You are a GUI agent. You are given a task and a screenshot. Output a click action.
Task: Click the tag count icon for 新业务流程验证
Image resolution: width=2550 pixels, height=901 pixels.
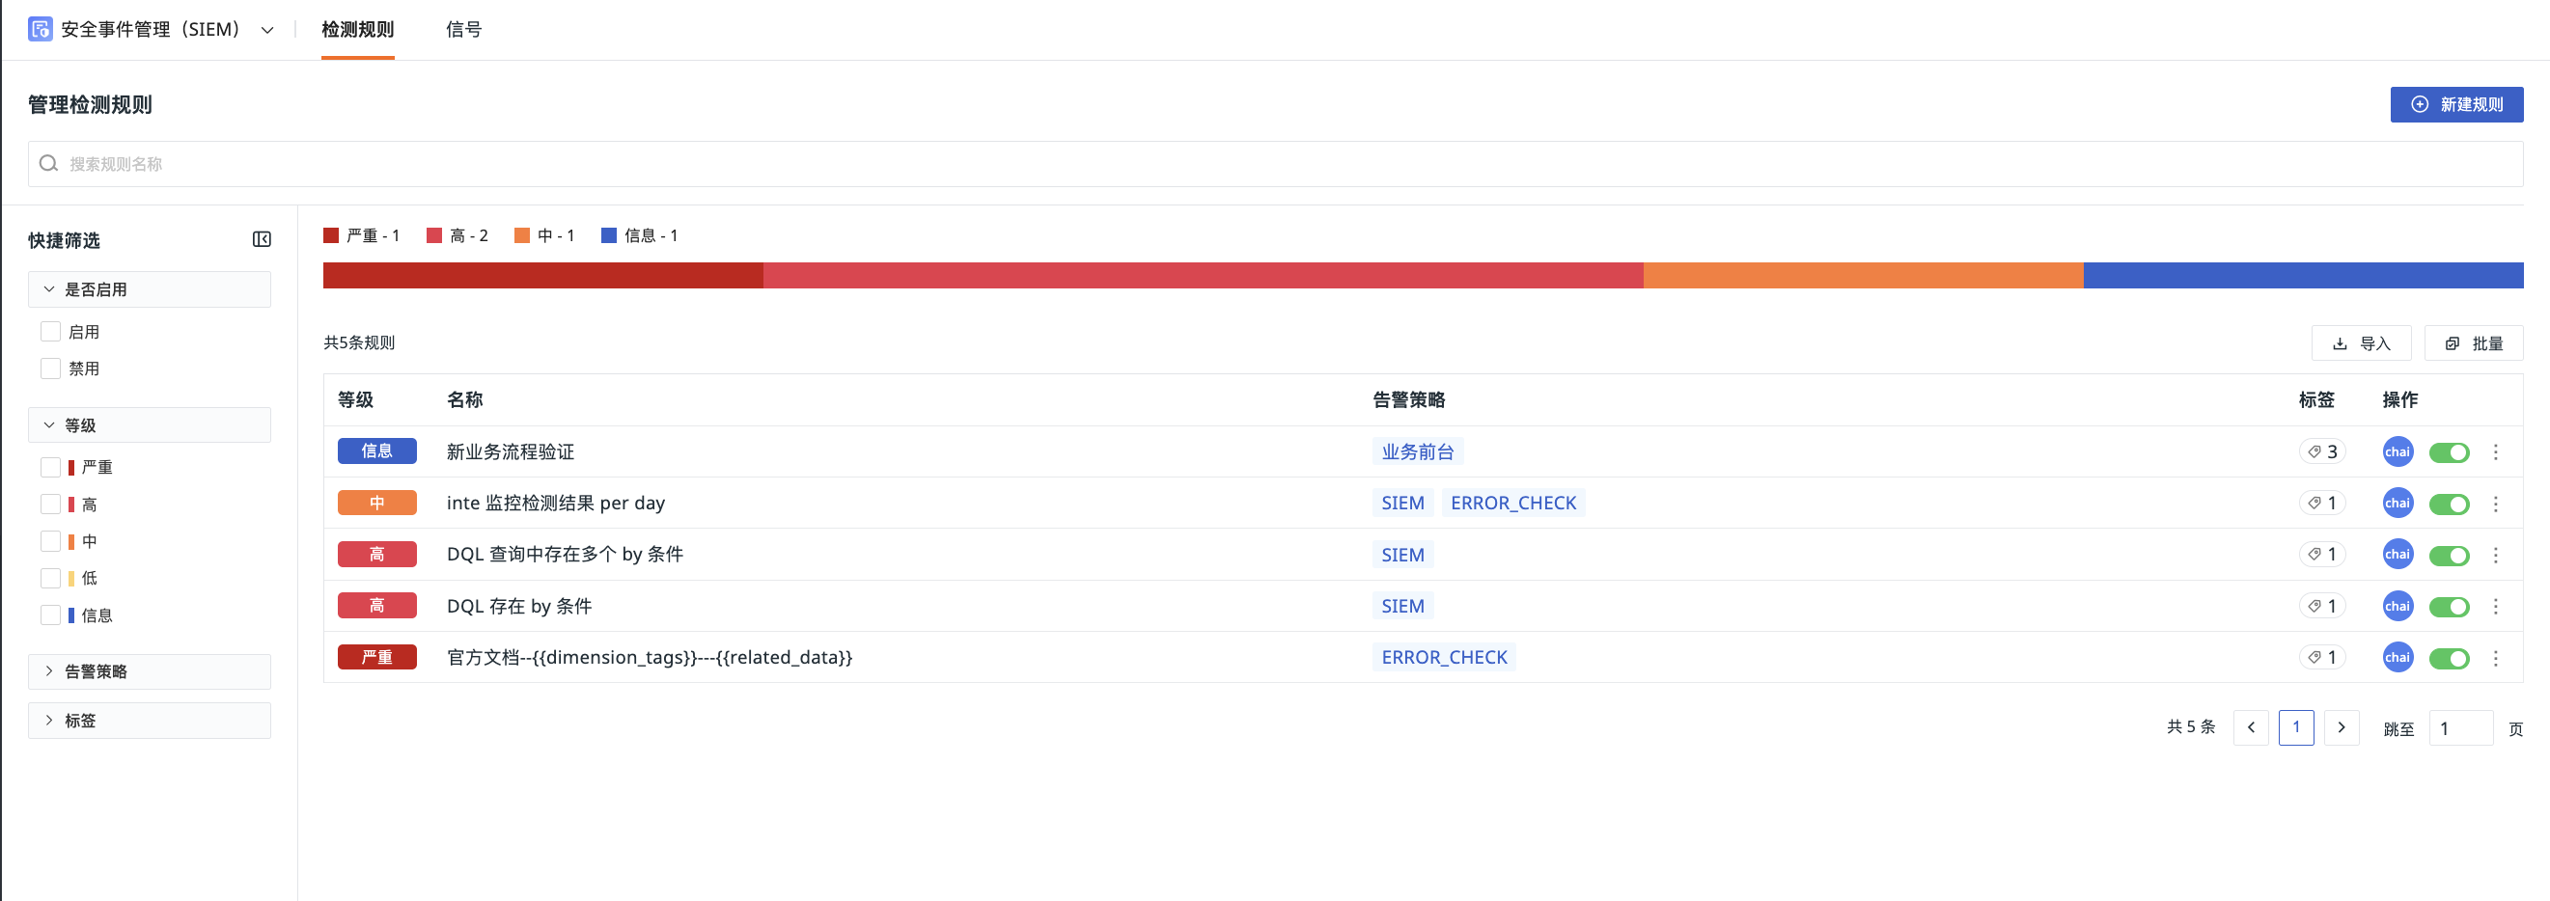(2321, 452)
